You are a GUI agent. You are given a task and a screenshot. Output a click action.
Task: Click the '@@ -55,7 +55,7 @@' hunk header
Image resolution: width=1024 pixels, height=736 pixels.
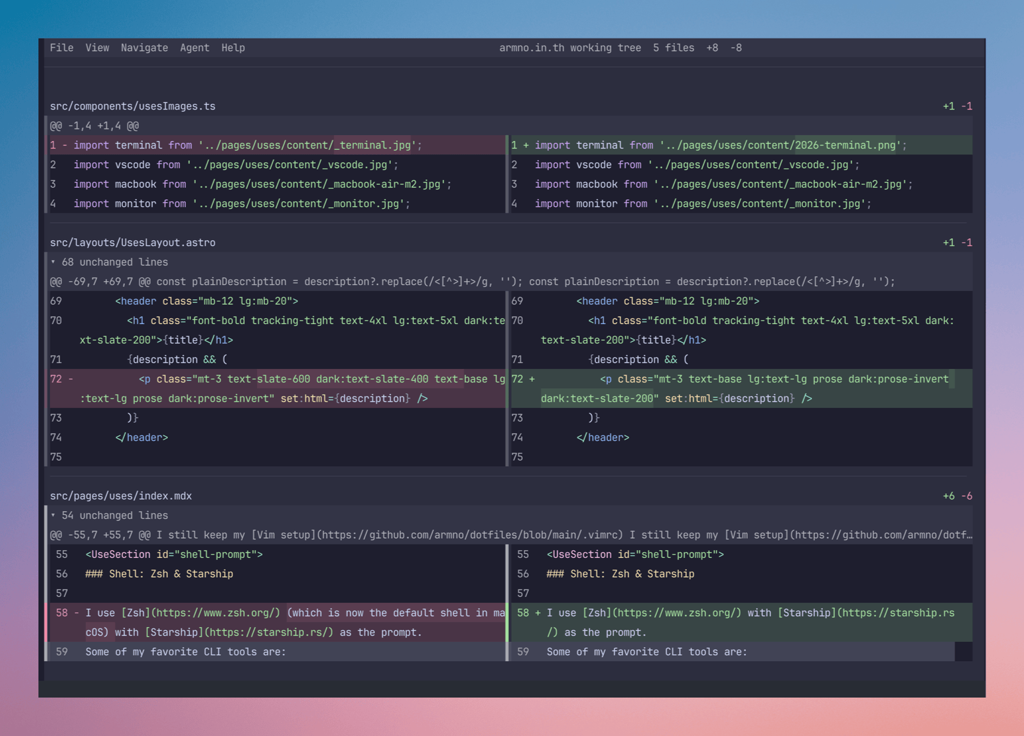coord(511,536)
